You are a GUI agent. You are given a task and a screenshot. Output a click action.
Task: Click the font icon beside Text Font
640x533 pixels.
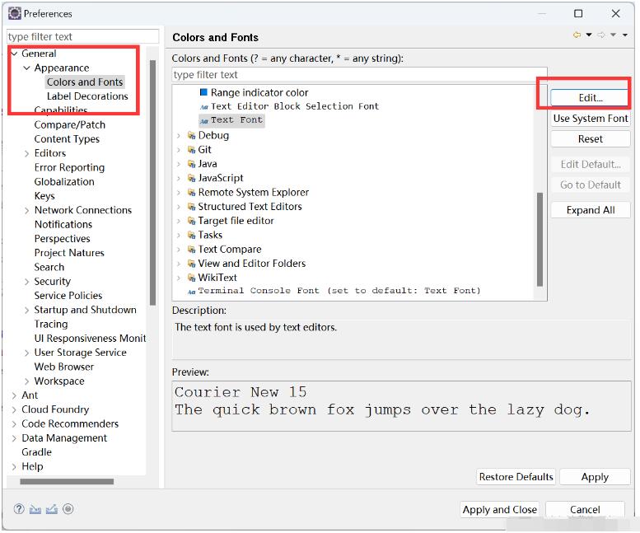pyautogui.click(x=203, y=120)
